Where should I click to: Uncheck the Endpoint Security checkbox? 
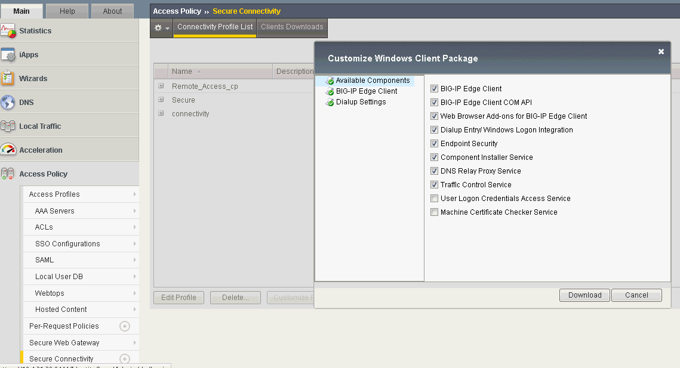(435, 144)
